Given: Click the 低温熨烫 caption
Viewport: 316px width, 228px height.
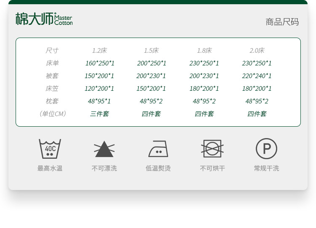Looking at the screenshot, I should (158, 168).
